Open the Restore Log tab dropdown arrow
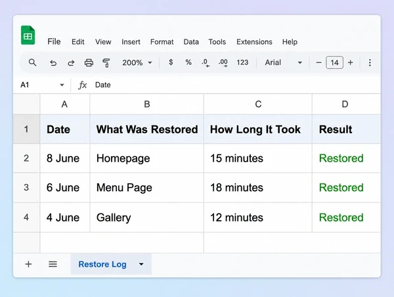 [141, 264]
